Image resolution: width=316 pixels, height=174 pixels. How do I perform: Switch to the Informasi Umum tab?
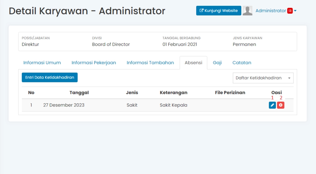tap(42, 63)
